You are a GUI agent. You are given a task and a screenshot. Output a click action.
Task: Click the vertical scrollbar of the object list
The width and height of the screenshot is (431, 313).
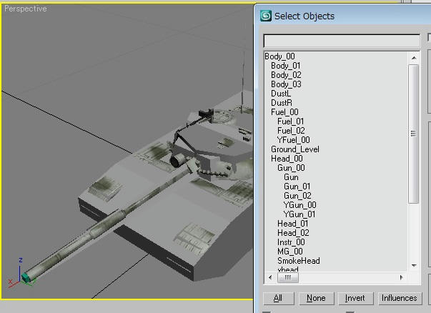(x=413, y=134)
